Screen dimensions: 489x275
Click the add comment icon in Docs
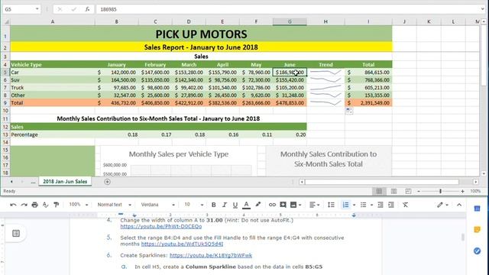pyautogui.click(x=283, y=205)
